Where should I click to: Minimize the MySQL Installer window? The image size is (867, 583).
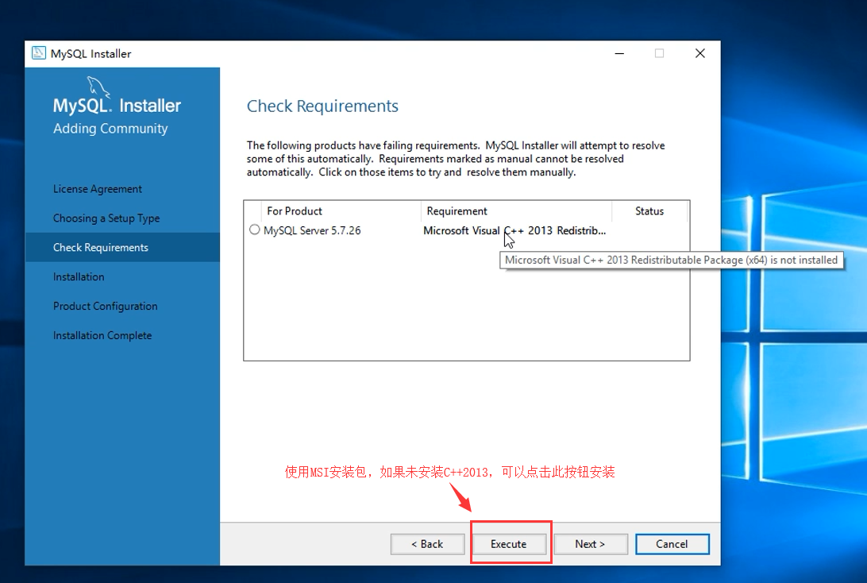(x=619, y=54)
